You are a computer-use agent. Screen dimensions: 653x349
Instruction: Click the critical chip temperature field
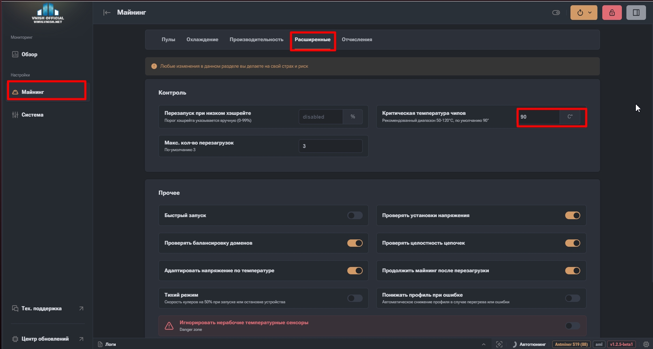click(x=538, y=117)
